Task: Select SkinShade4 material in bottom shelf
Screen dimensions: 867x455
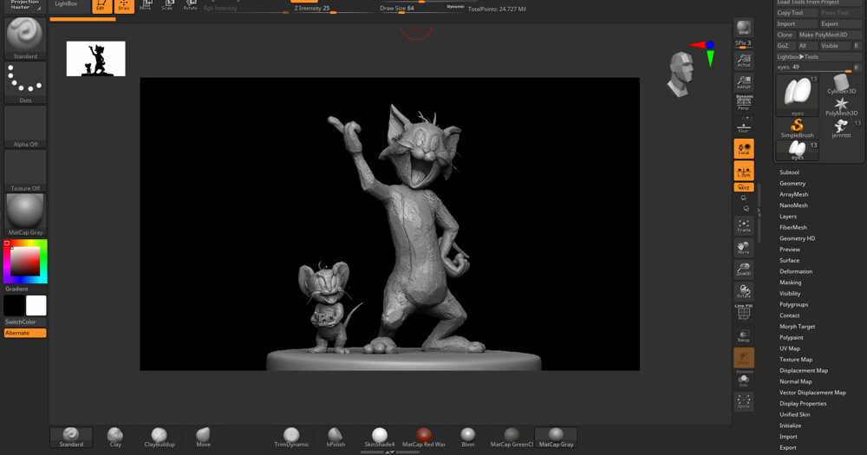Action: tap(380, 438)
